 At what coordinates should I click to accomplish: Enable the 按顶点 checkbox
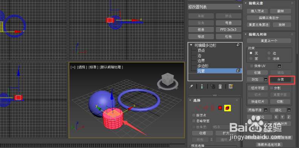(x=194, y=116)
